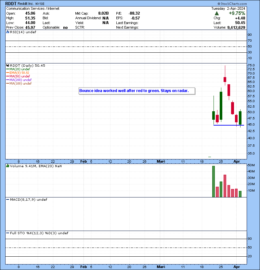
Task: Click the header Volume value 9,412,629
Action: click(236, 28)
